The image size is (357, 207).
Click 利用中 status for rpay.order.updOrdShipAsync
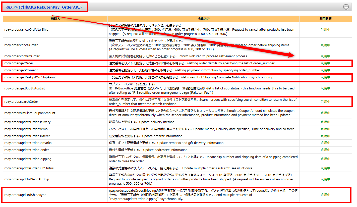tap(325, 195)
